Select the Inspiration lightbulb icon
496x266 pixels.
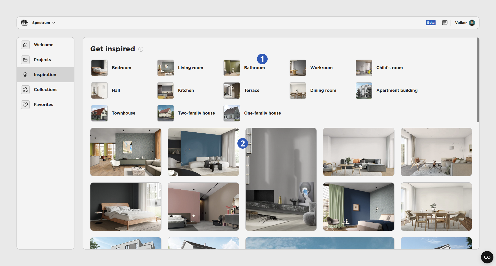[x=25, y=75]
